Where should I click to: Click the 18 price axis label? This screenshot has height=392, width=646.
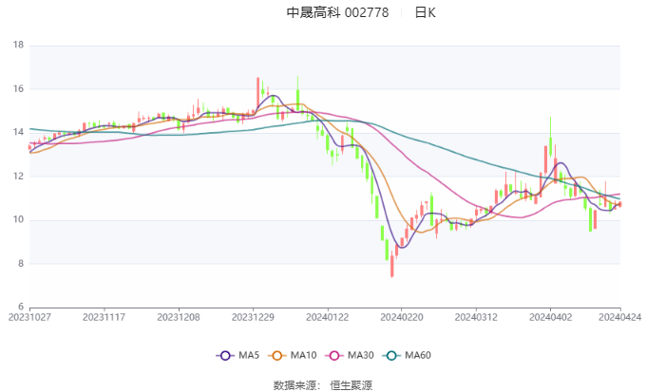19,45
